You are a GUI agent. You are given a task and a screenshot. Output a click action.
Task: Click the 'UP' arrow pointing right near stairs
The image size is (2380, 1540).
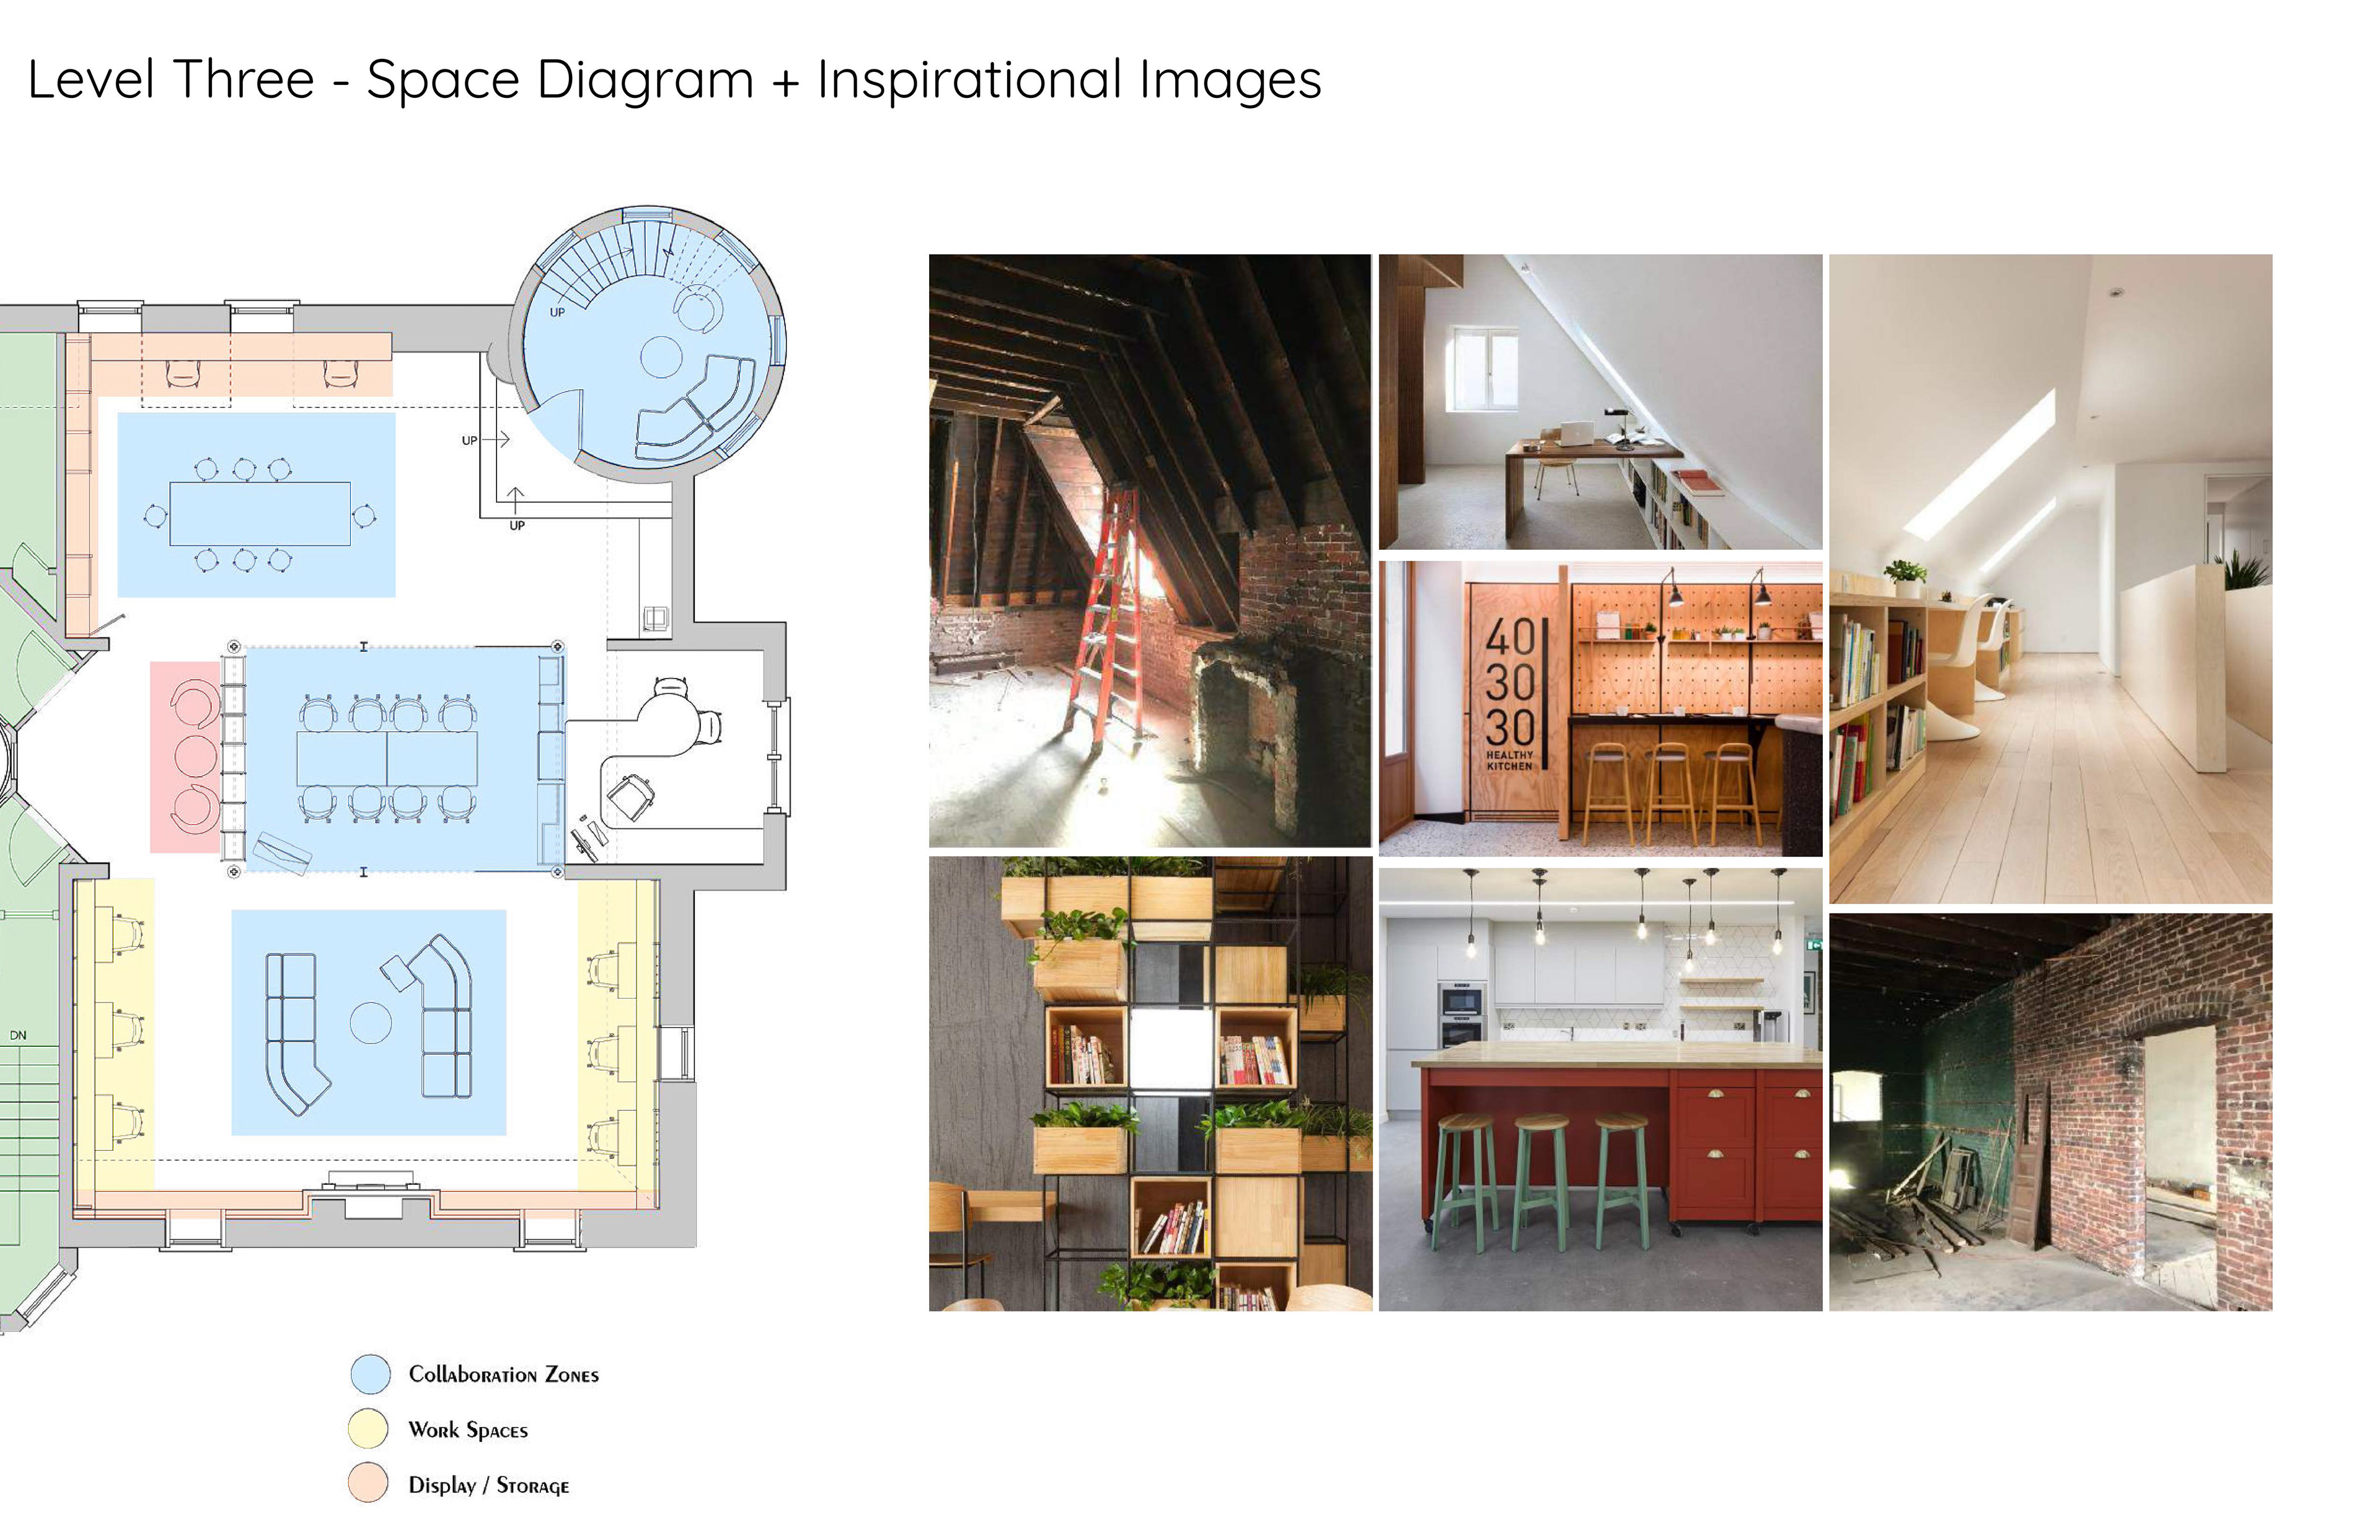[485, 440]
